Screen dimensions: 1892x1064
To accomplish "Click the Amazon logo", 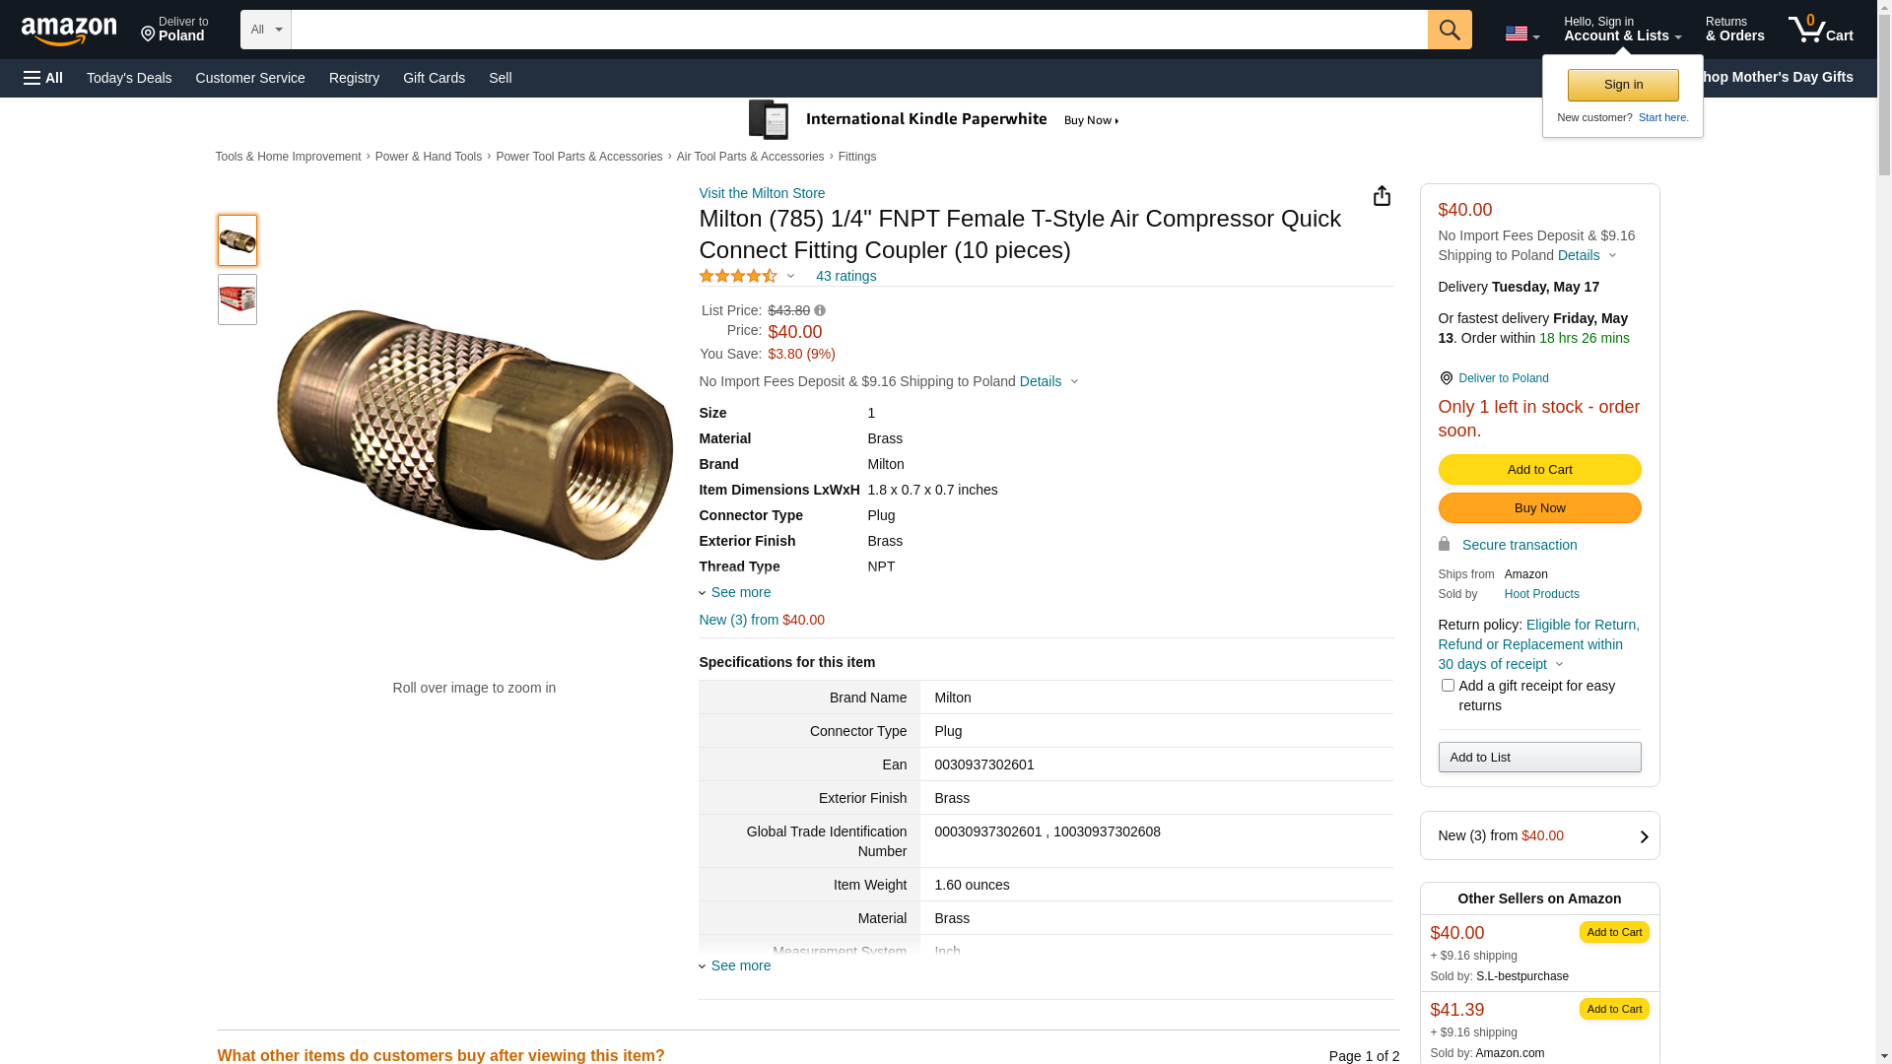I will point(69,32).
